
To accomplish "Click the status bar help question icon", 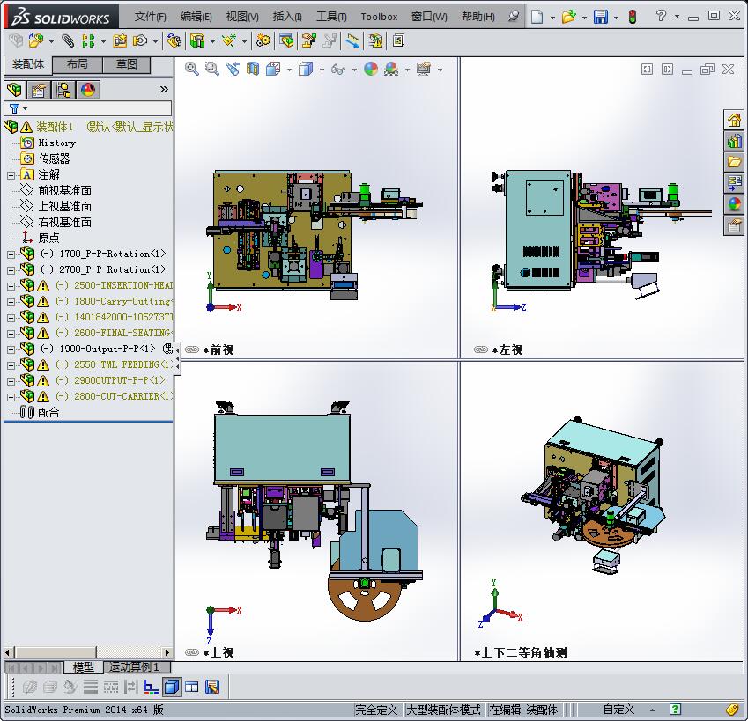I will [x=675, y=709].
